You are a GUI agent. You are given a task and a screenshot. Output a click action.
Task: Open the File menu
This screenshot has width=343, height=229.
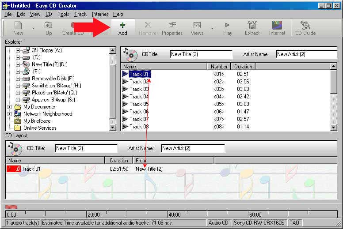point(8,14)
